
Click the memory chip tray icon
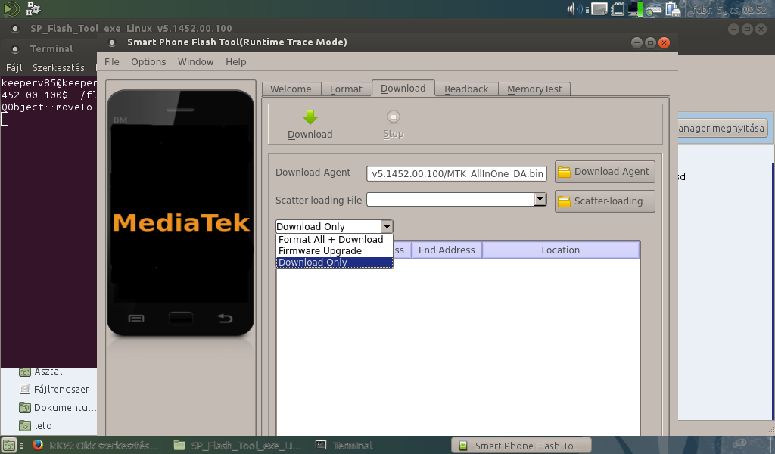(x=618, y=9)
